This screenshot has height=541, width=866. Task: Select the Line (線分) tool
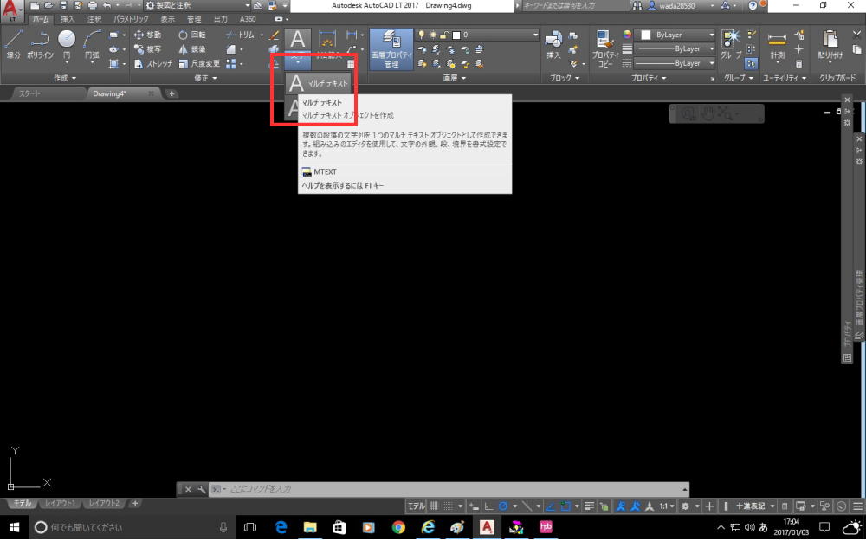pyautogui.click(x=13, y=45)
